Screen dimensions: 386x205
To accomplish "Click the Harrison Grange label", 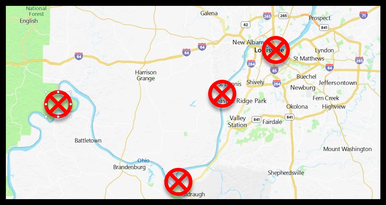I will tap(146, 75).
